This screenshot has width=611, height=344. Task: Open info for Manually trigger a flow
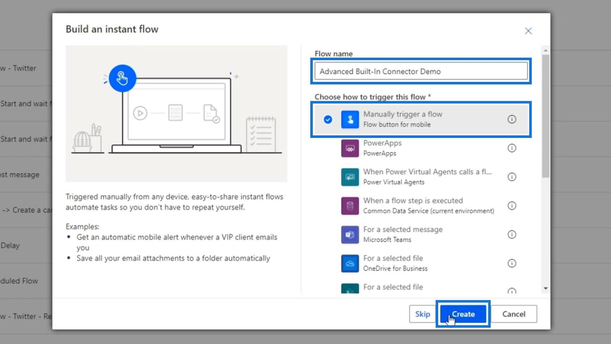[x=512, y=119]
